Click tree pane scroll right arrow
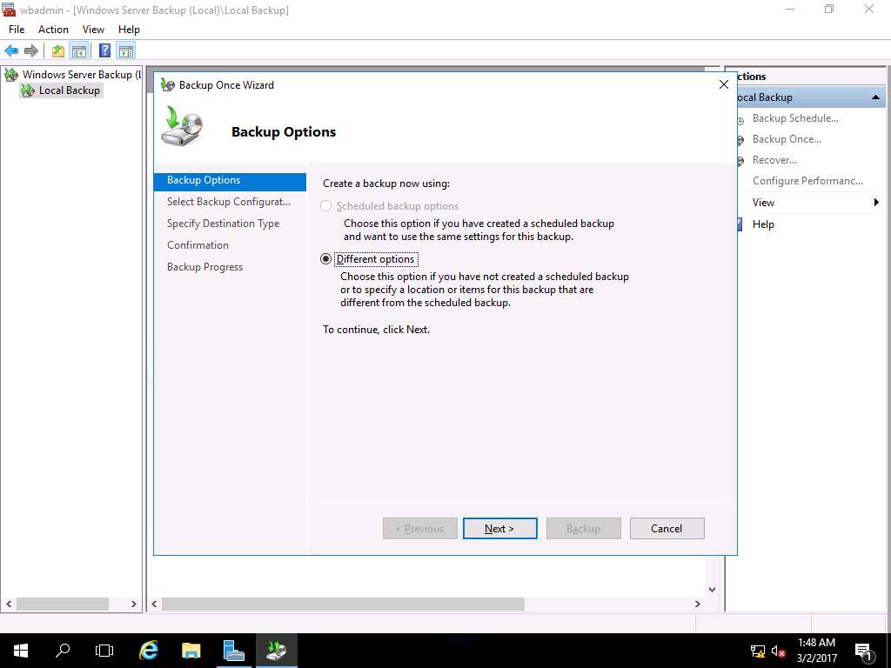The image size is (891, 668). (133, 604)
